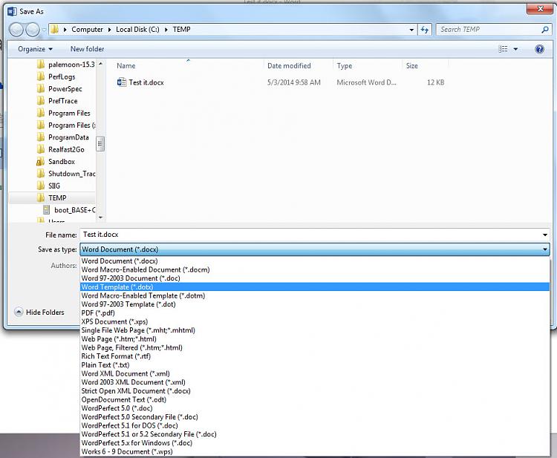Click the Hide Folders arrow icon
Viewport: 557px width, 458px height.
pos(19,312)
